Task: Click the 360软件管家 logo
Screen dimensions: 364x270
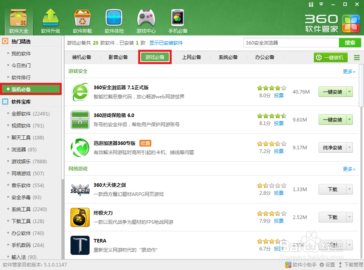Action: (332, 23)
